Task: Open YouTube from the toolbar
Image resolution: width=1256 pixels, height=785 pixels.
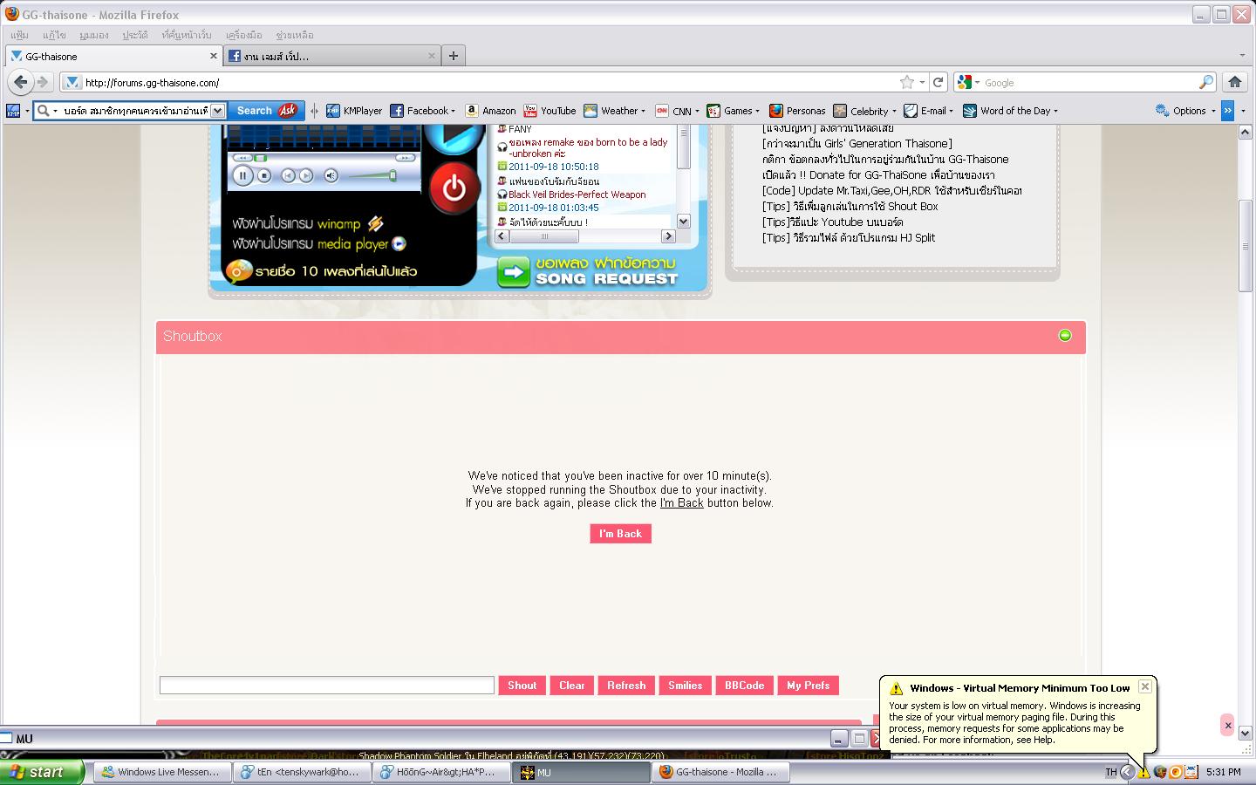Action: tap(549, 111)
